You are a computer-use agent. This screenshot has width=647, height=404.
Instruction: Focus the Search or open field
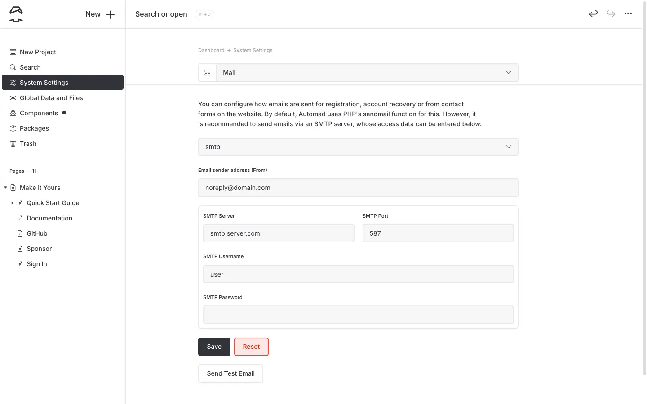tap(161, 14)
